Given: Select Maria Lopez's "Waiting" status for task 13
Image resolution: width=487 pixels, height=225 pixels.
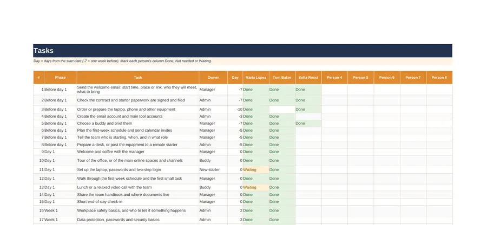Looking at the screenshot, I should click(256, 187).
